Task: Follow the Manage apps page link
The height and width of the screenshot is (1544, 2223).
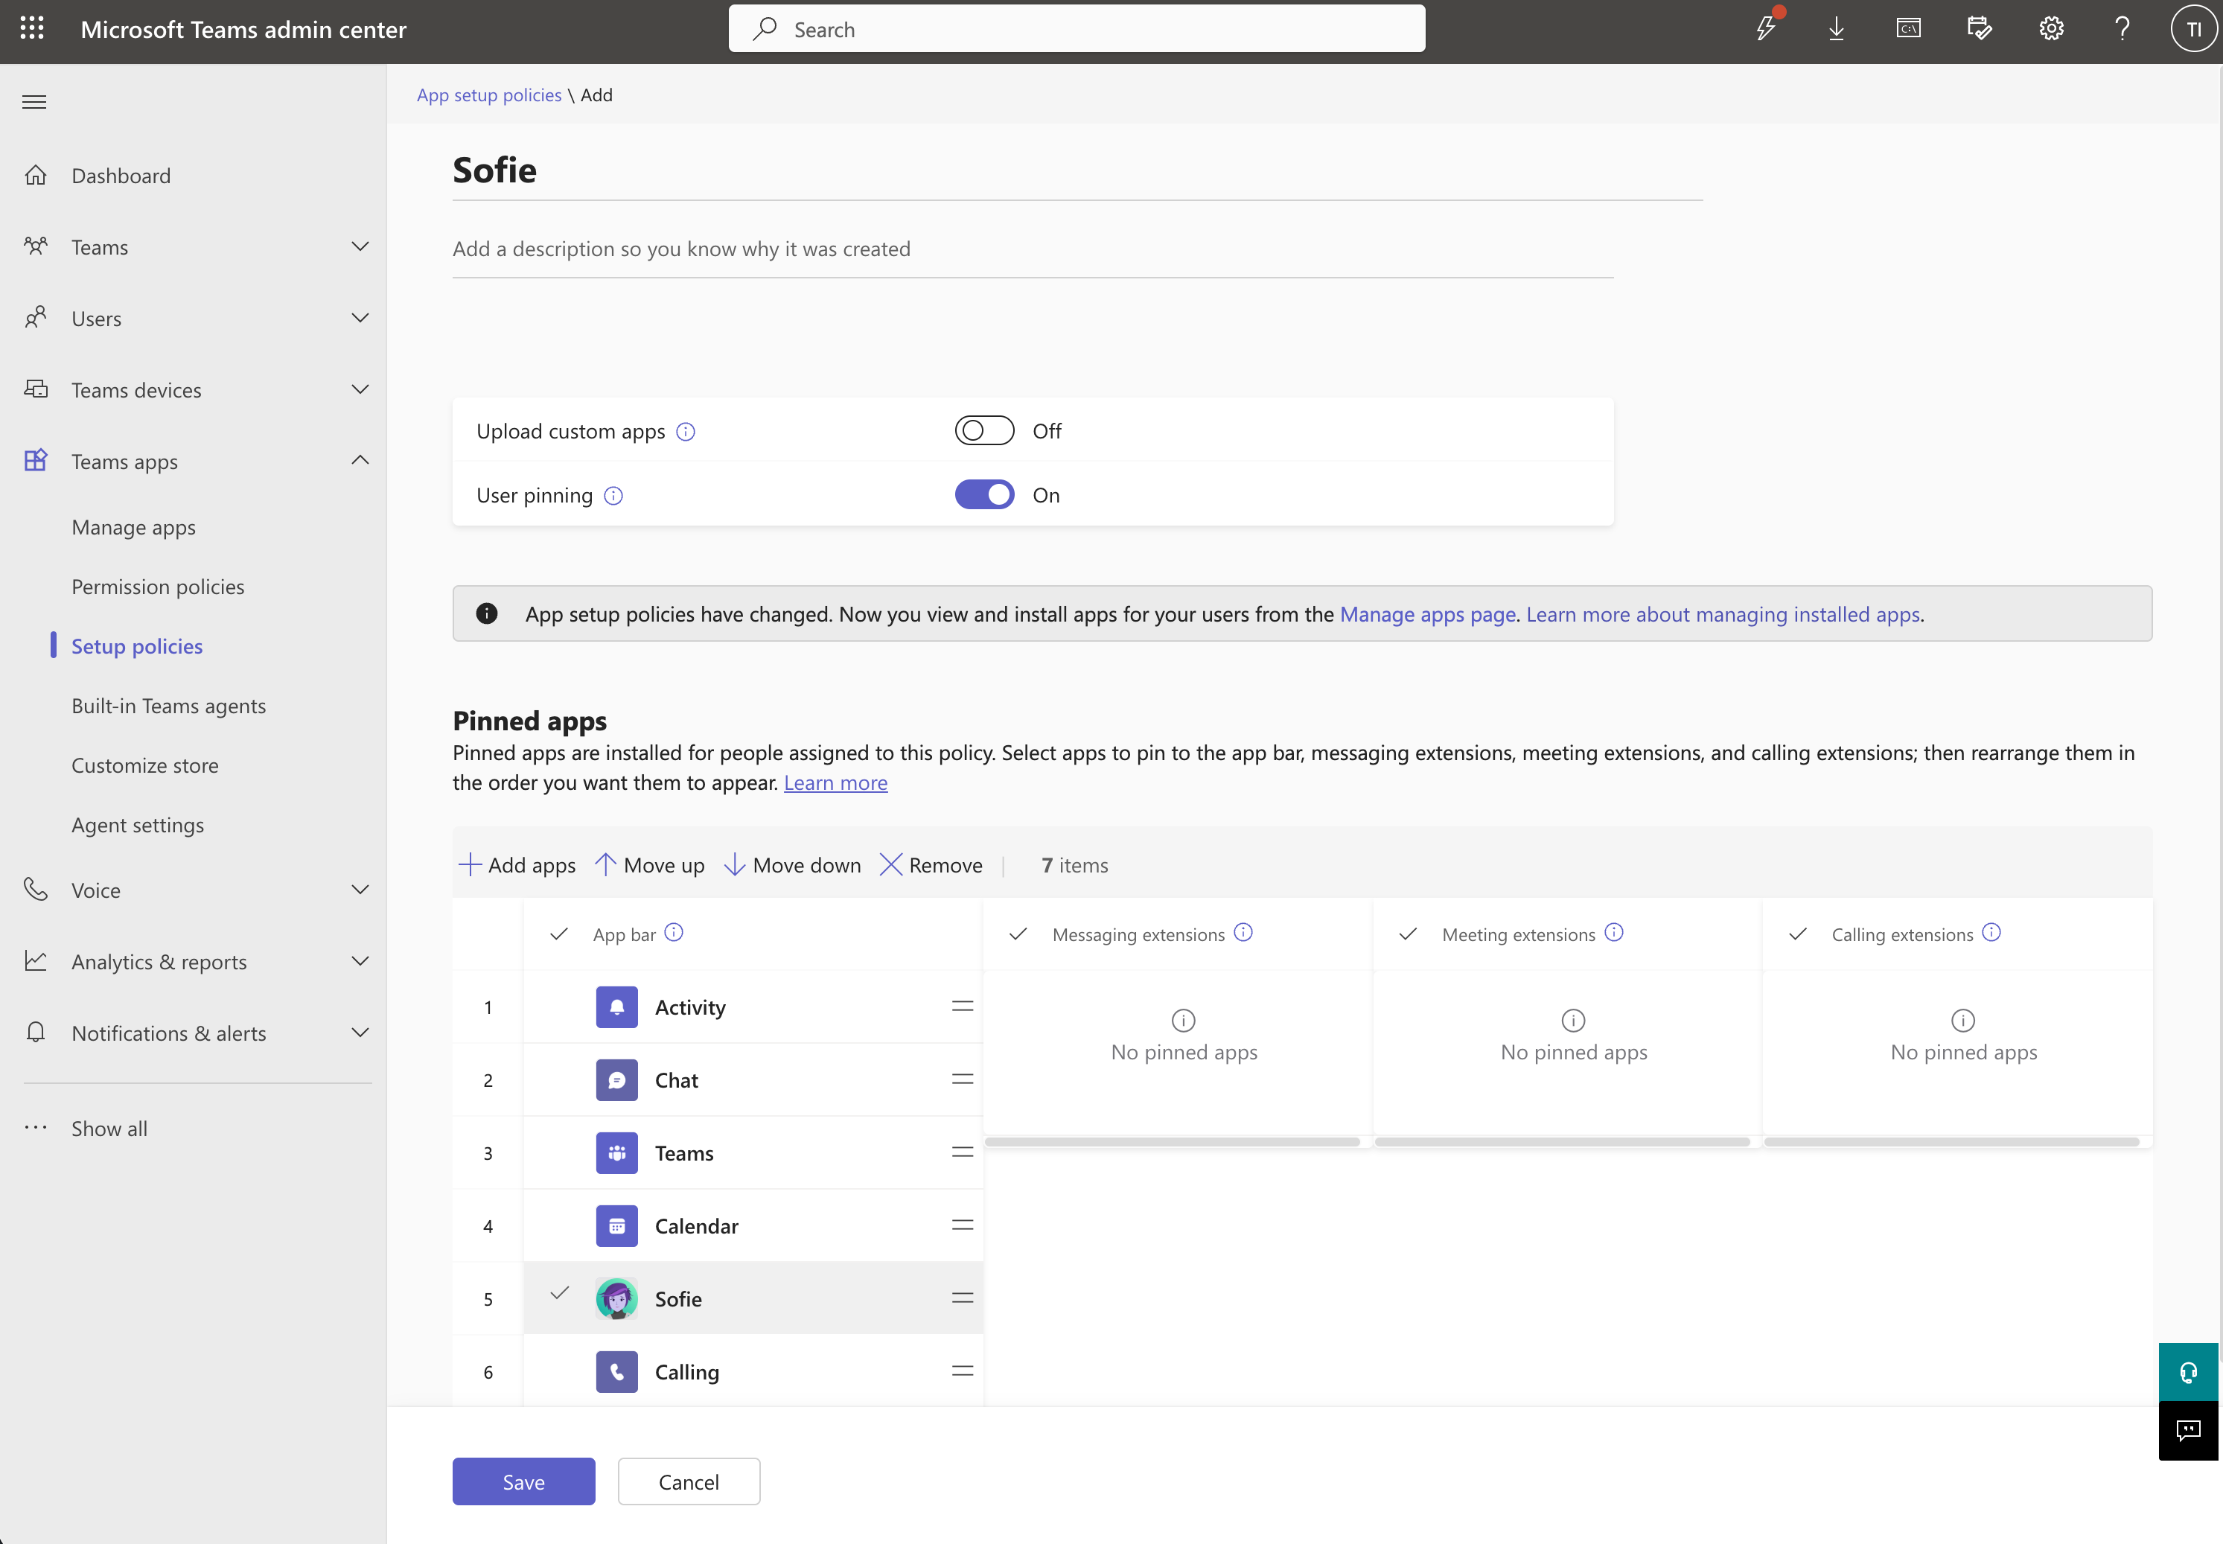Action: point(1427,614)
